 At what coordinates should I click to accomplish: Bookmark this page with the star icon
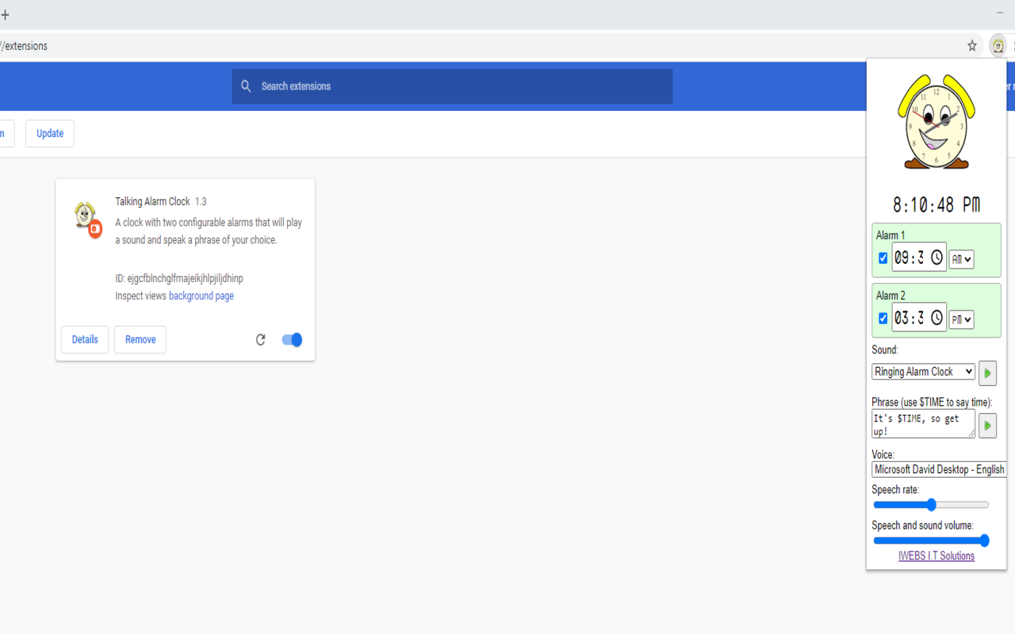pos(972,46)
